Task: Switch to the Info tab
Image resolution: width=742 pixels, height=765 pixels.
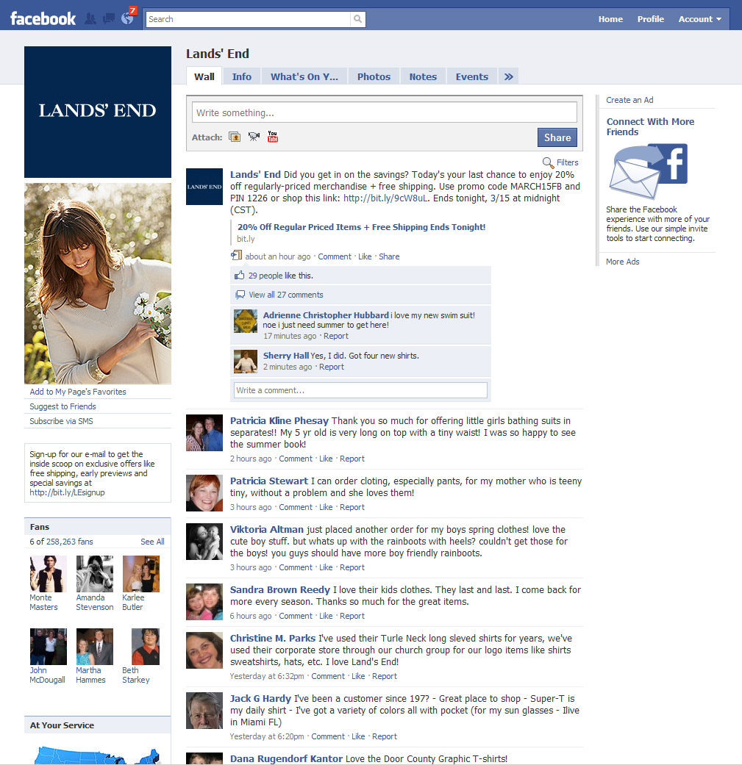Action: tap(242, 76)
